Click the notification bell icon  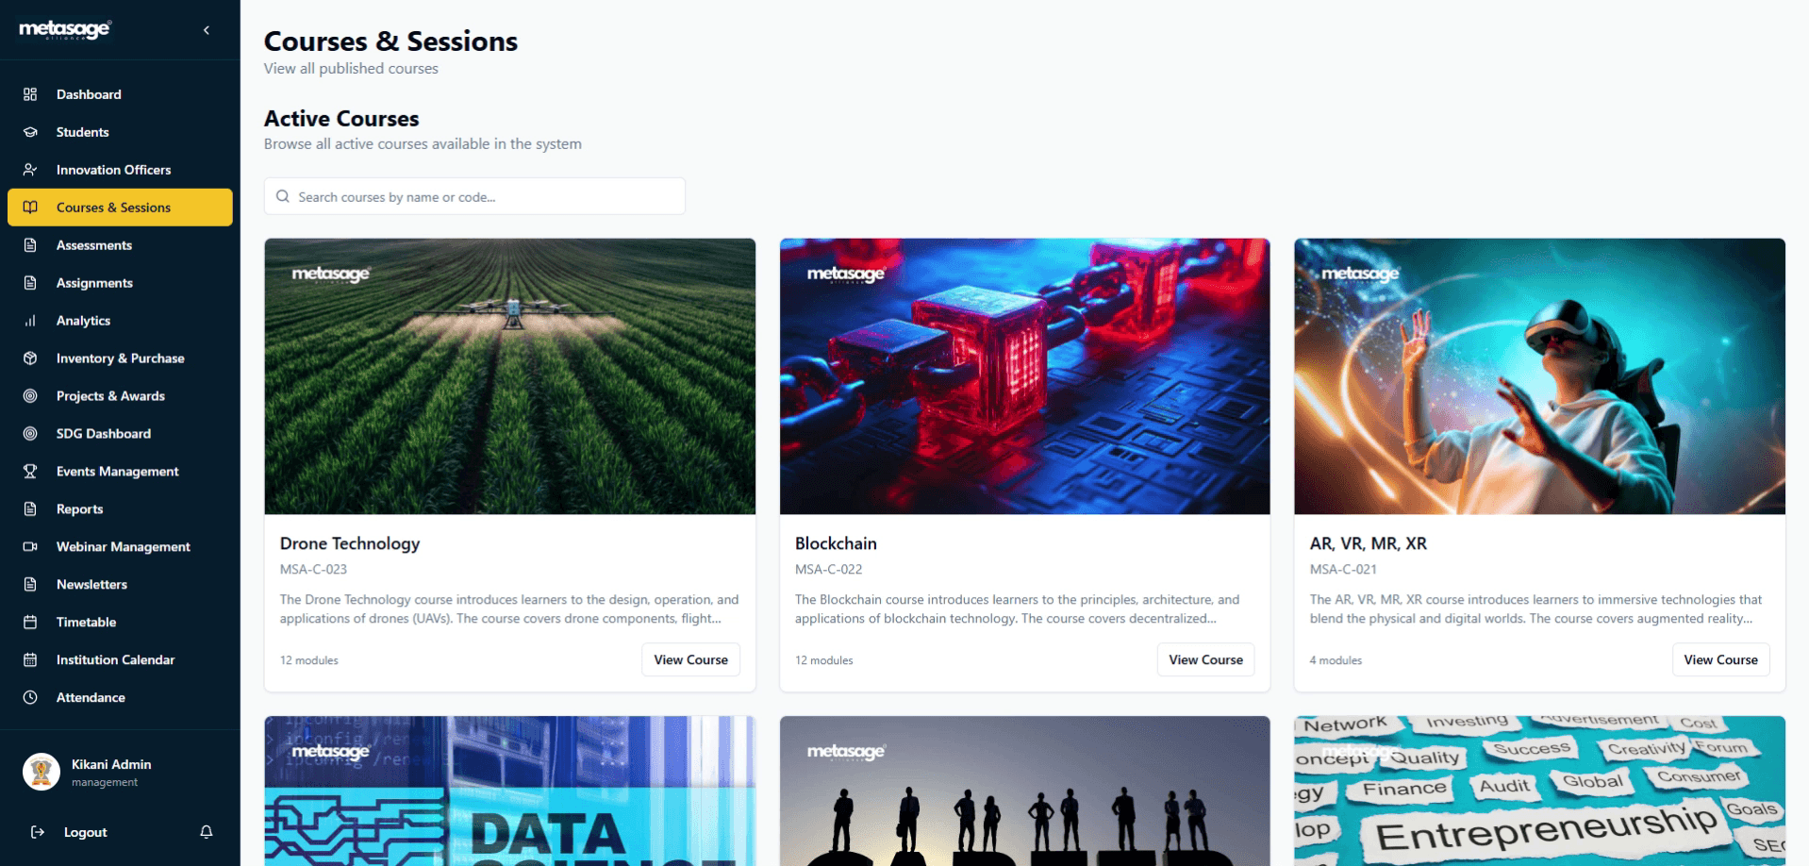207,832
